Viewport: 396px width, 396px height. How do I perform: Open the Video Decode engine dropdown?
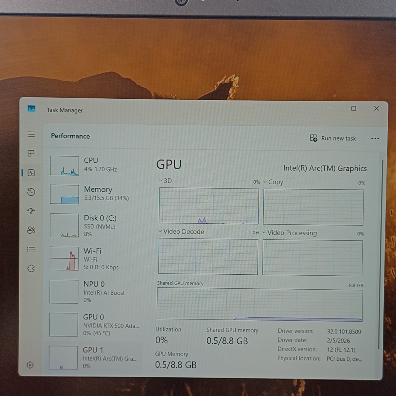[x=181, y=232]
